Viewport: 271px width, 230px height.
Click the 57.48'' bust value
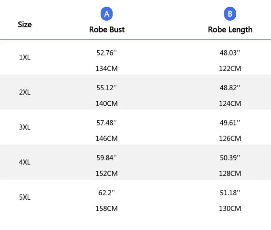click(x=107, y=123)
